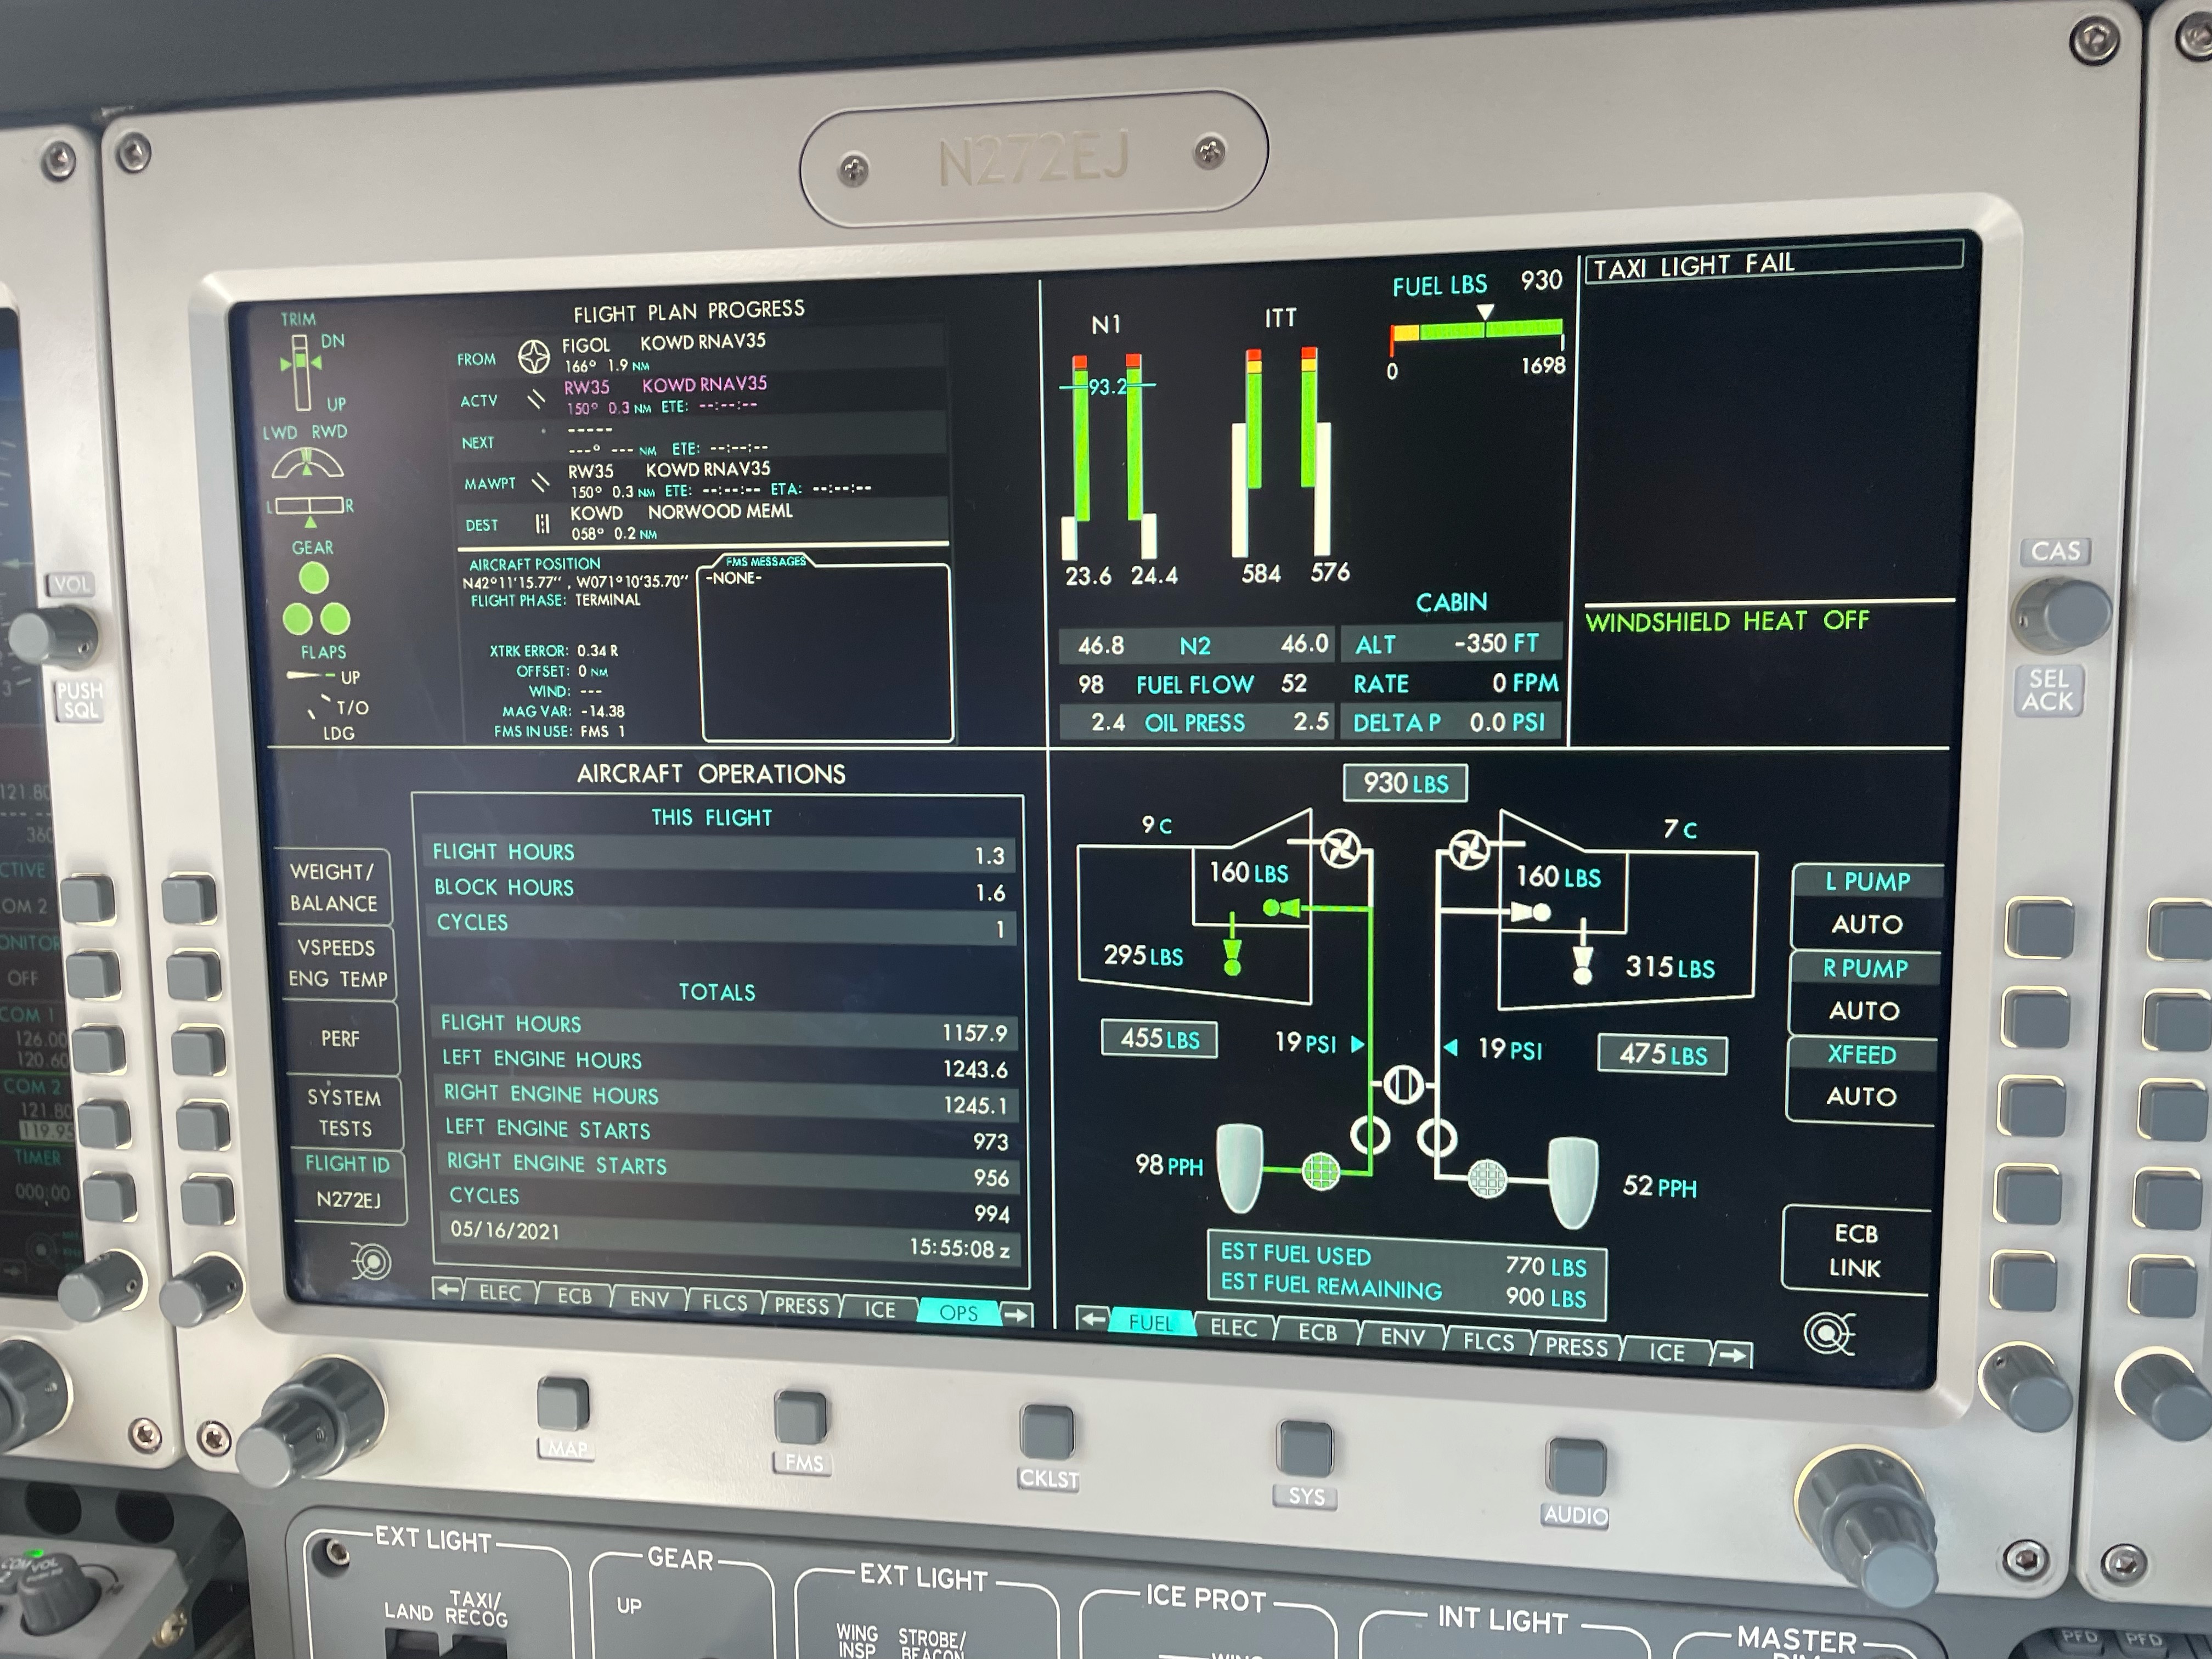This screenshot has height=1659, width=2212.
Task: Click the right engine fuel filter icon
Action: (x=1487, y=1178)
